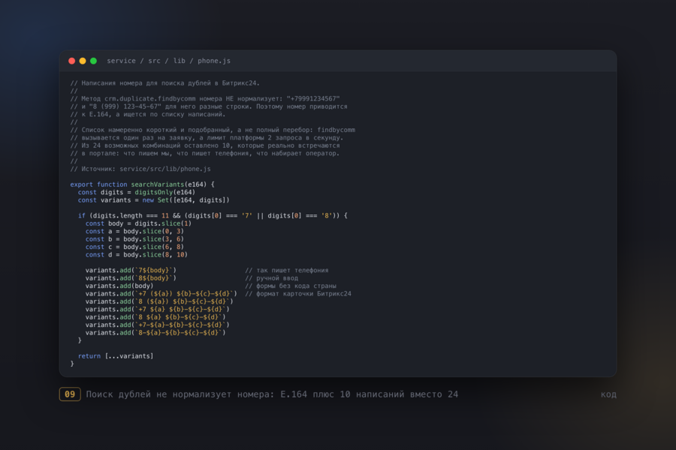
Task: Click the comment line starting "к E.164"
Action: tap(148, 114)
